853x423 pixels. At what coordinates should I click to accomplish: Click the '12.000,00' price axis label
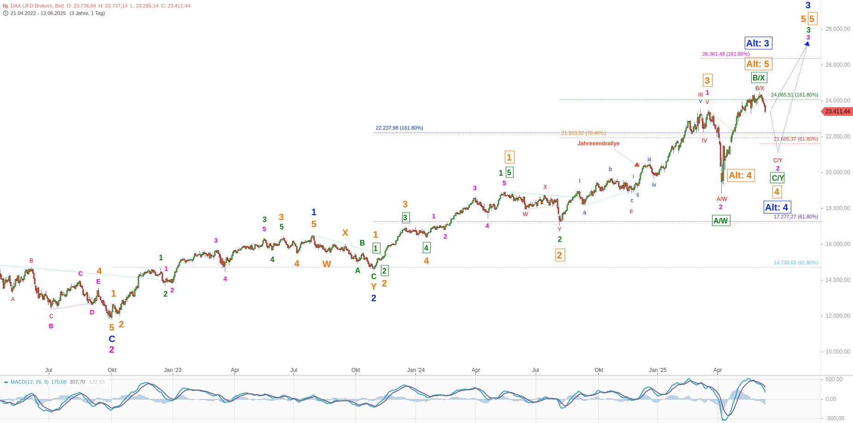click(838, 316)
